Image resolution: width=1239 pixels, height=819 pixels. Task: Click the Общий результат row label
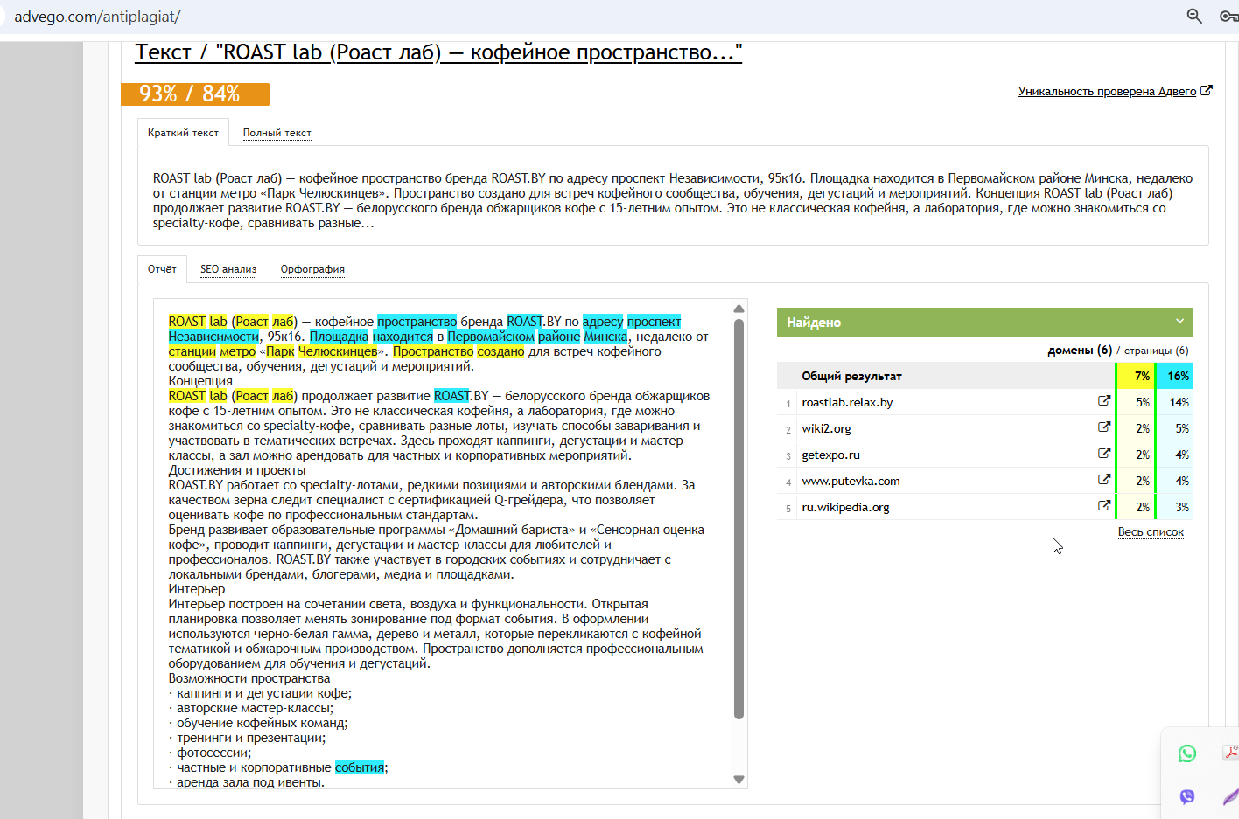click(851, 376)
